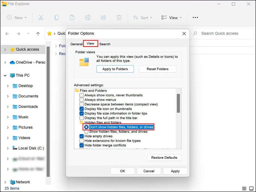The height and width of the screenshot is (192, 256).
Task: Switch to details view using the status bar icon
Action: [244, 188]
